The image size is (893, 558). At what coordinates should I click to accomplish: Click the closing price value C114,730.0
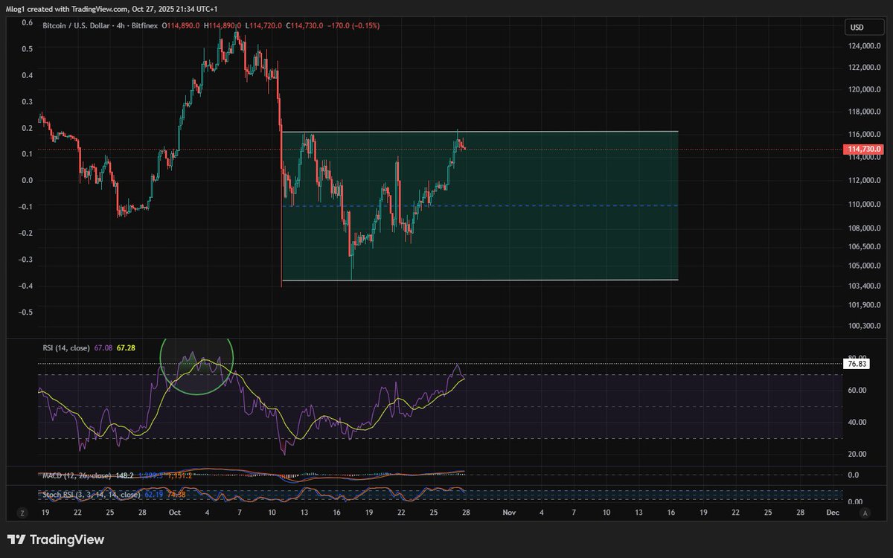tap(303, 25)
